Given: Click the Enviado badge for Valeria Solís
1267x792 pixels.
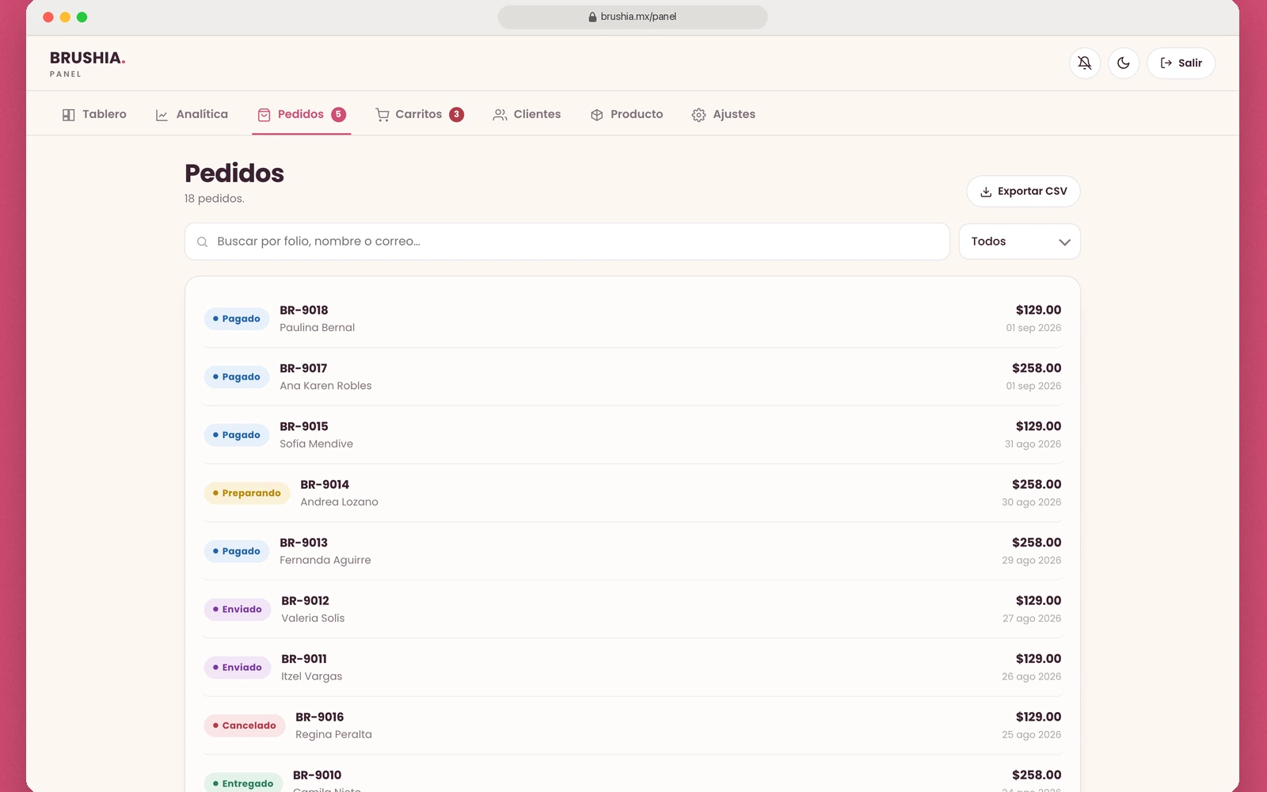Looking at the screenshot, I should [238, 610].
